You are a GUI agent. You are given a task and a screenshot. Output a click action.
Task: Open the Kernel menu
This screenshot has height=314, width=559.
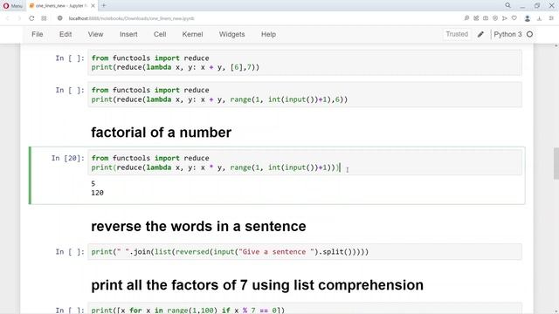pos(192,34)
